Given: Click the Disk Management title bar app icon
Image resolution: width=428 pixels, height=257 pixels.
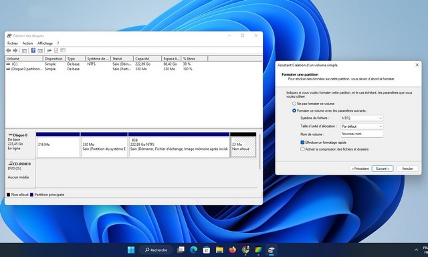Looking at the screenshot, I should click(x=9, y=35).
